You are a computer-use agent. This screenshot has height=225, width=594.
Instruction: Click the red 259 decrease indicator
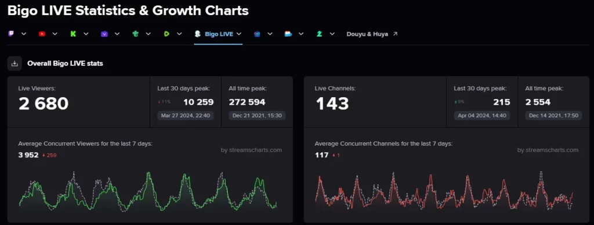click(49, 155)
